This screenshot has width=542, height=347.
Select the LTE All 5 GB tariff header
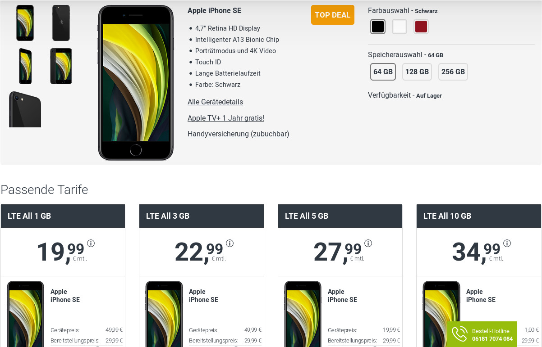pyautogui.click(x=340, y=216)
